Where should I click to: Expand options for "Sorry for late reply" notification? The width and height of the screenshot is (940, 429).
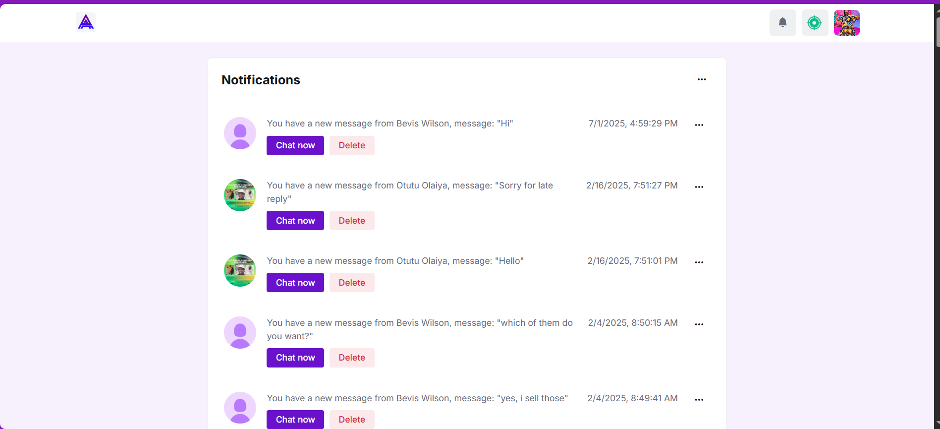[699, 187]
